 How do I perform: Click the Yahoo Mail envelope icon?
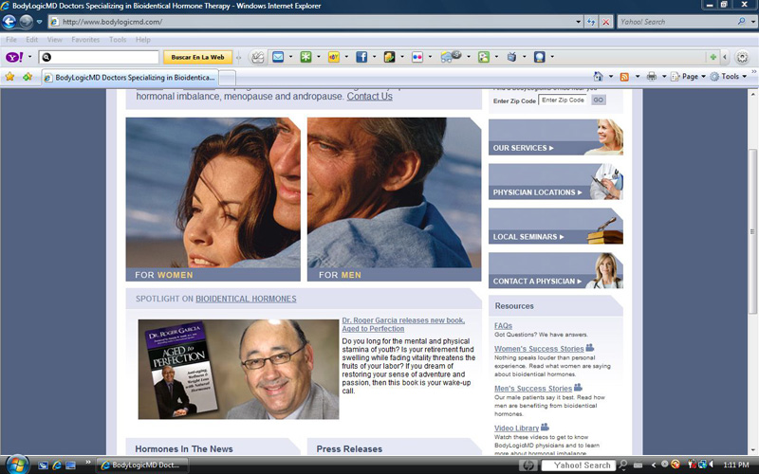(278, 57)
